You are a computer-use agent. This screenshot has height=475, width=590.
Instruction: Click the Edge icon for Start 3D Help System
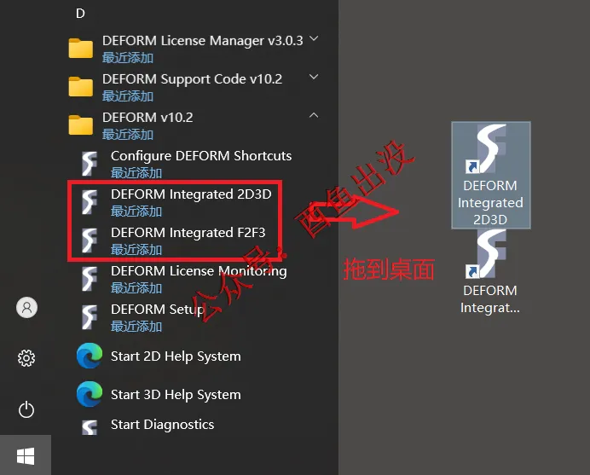(90, 394)
